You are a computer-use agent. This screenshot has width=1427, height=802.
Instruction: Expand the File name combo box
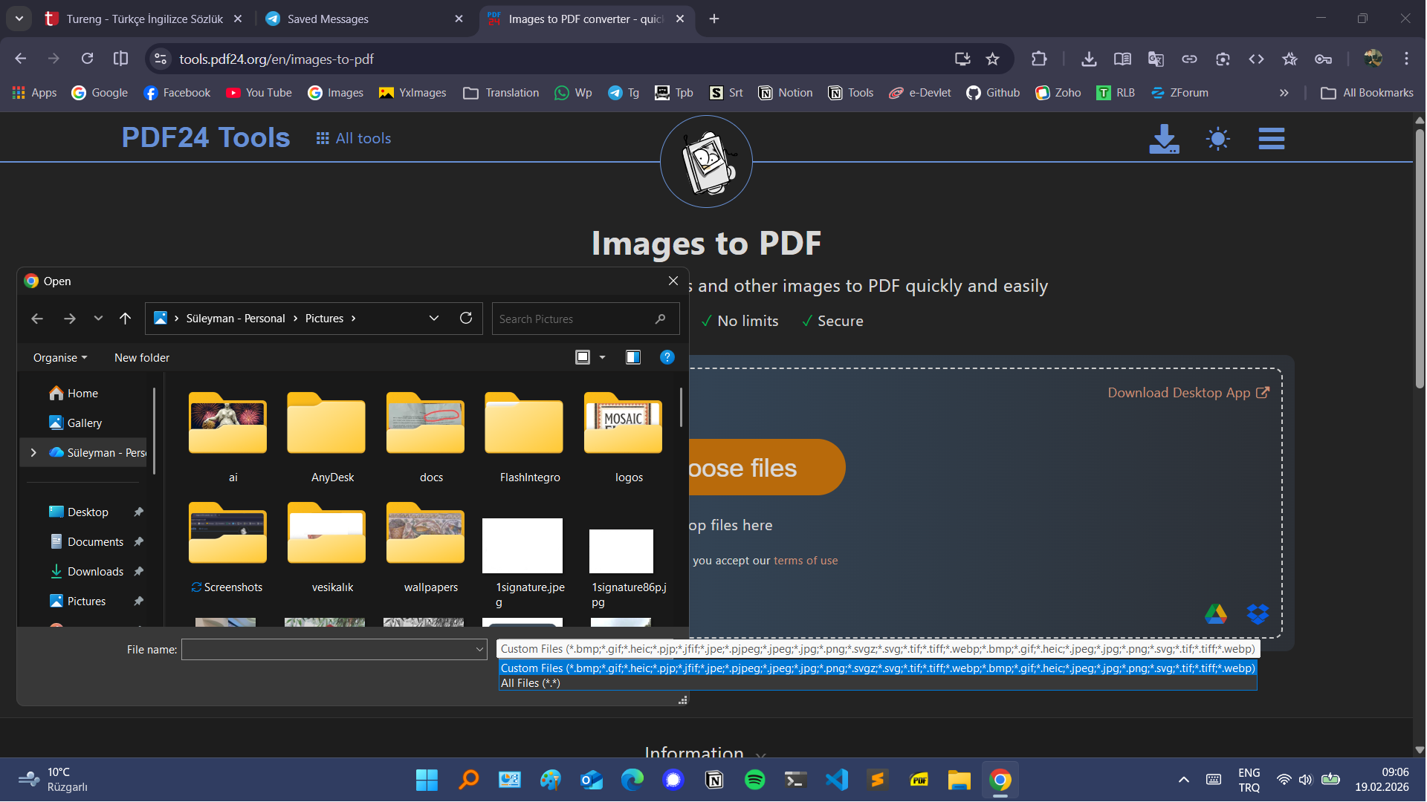coord(479,650)
